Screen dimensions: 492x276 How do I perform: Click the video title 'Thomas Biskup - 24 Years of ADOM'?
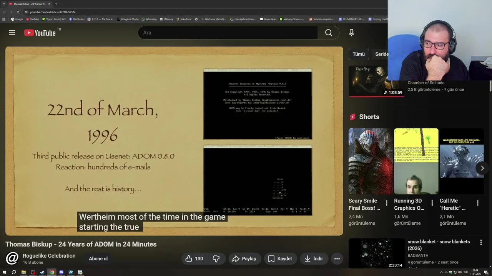pos(81,244)
